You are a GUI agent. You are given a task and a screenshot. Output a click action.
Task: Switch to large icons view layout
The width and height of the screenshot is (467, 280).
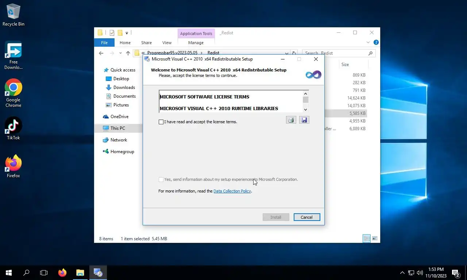374,239
